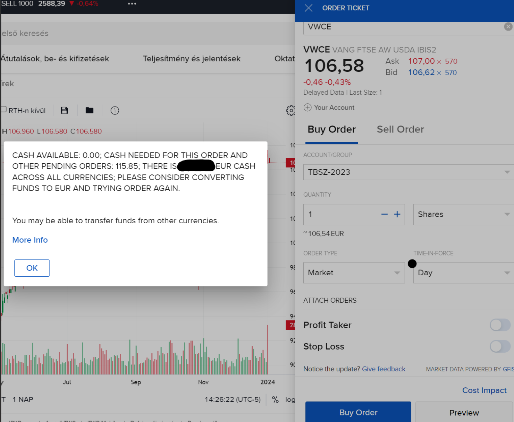Image resolution: width=514 pixels, height=422 pixels.
Task: Click the SELL 1000 ticker item
Action: click(x=17, y=3)
